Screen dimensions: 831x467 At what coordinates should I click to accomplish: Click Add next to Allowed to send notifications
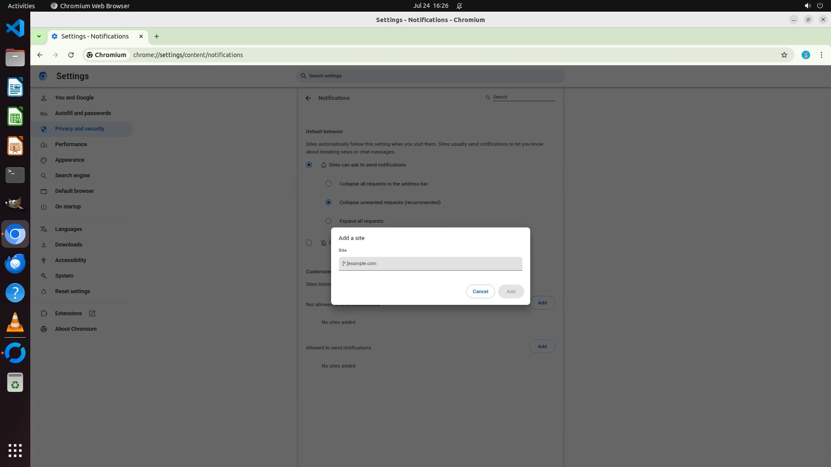(x=542, y=346)
